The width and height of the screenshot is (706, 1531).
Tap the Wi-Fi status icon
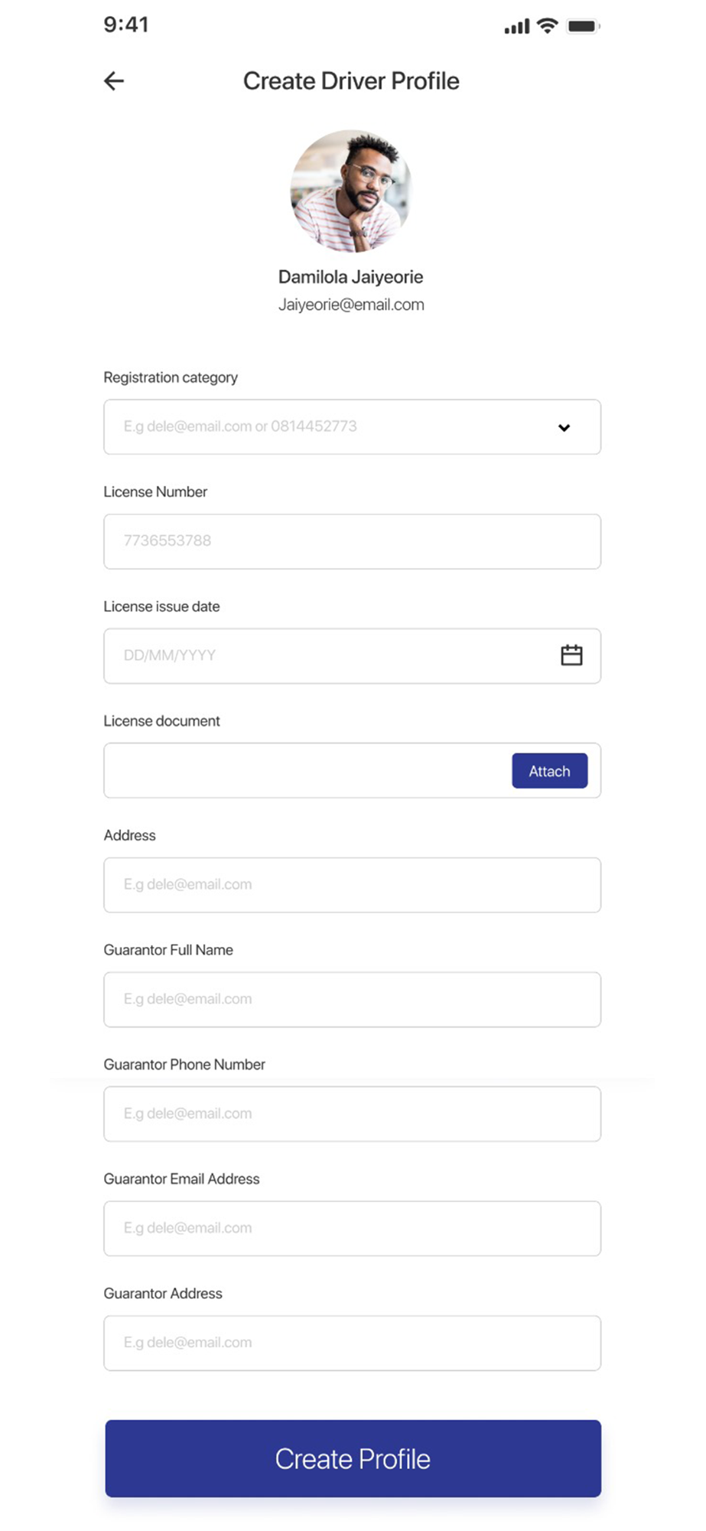pos(547,26)
